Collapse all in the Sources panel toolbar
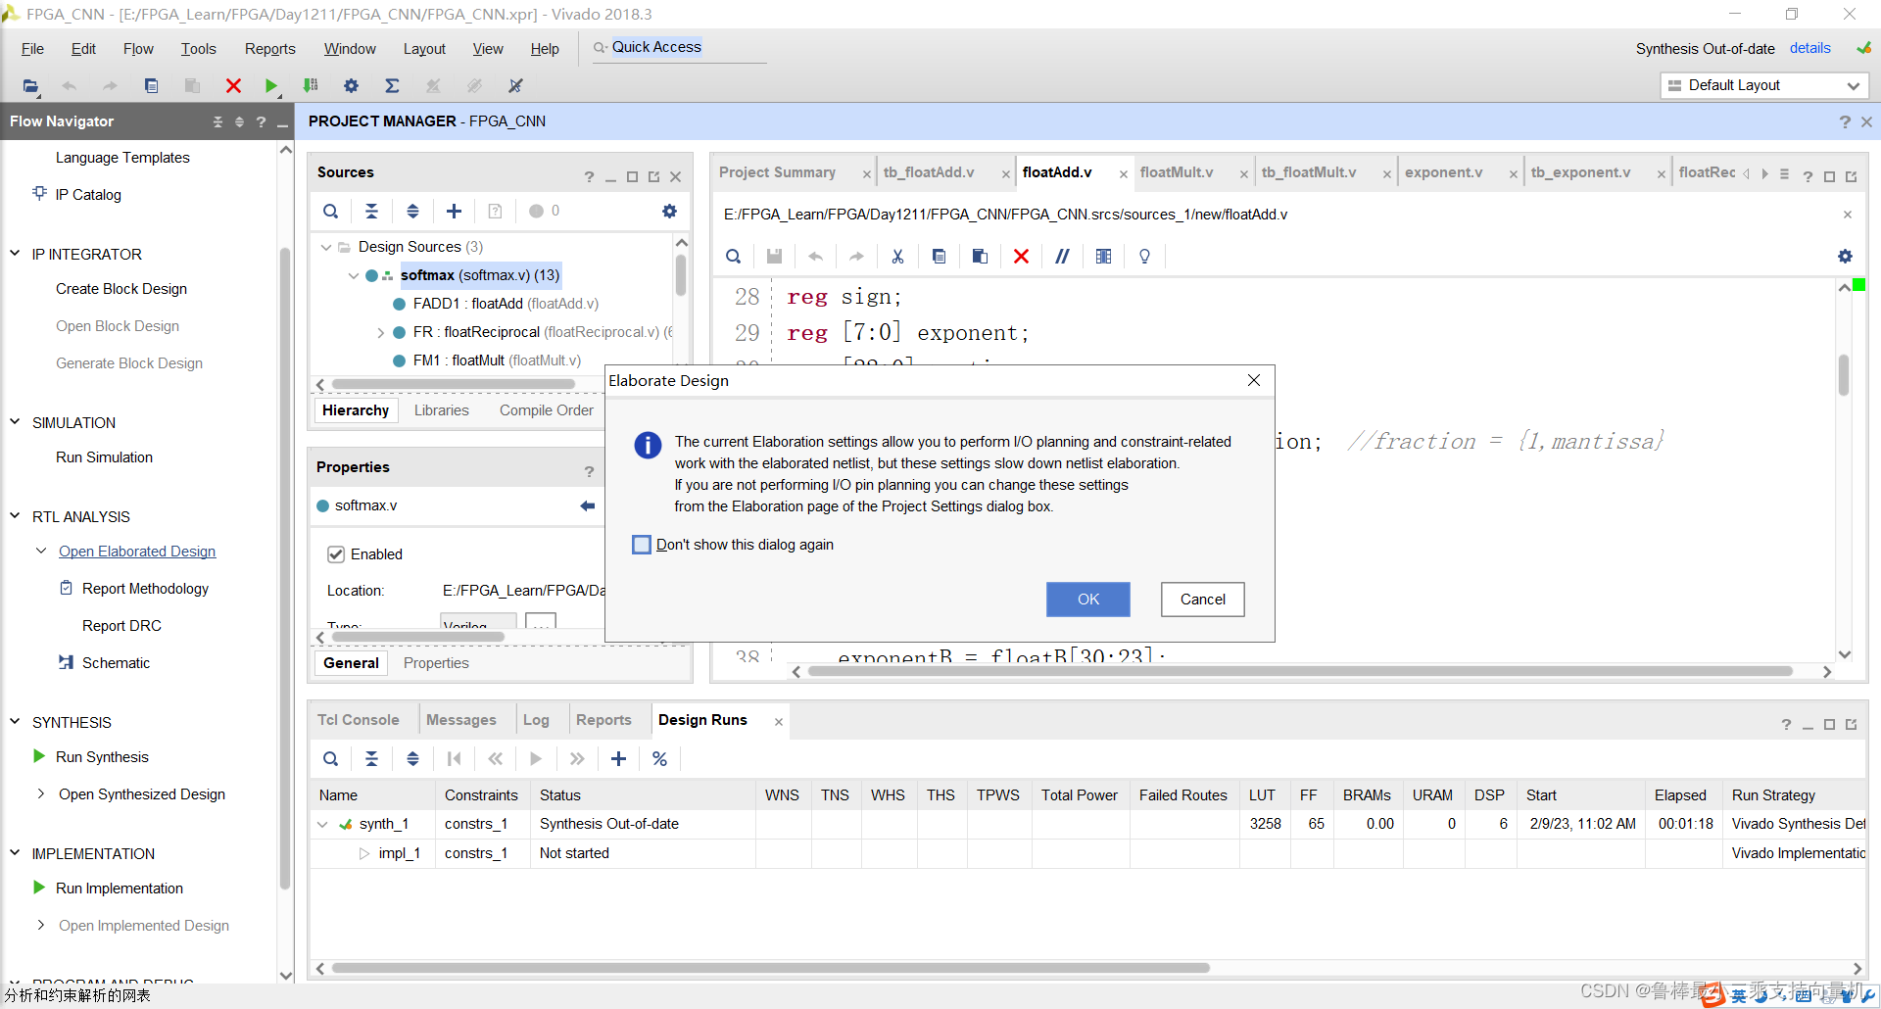This screenshot has width=1881, height=1009. tap(371, 212)
